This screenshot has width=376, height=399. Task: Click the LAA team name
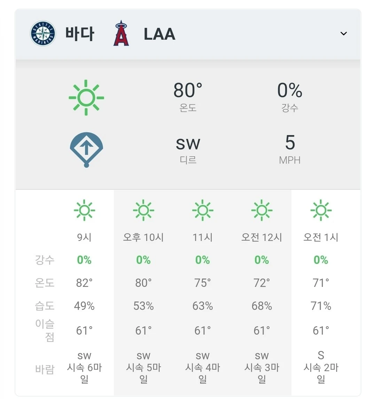(x=159, y=34)
